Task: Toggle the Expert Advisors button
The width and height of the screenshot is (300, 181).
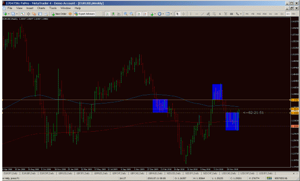Action: click(84, 14)
